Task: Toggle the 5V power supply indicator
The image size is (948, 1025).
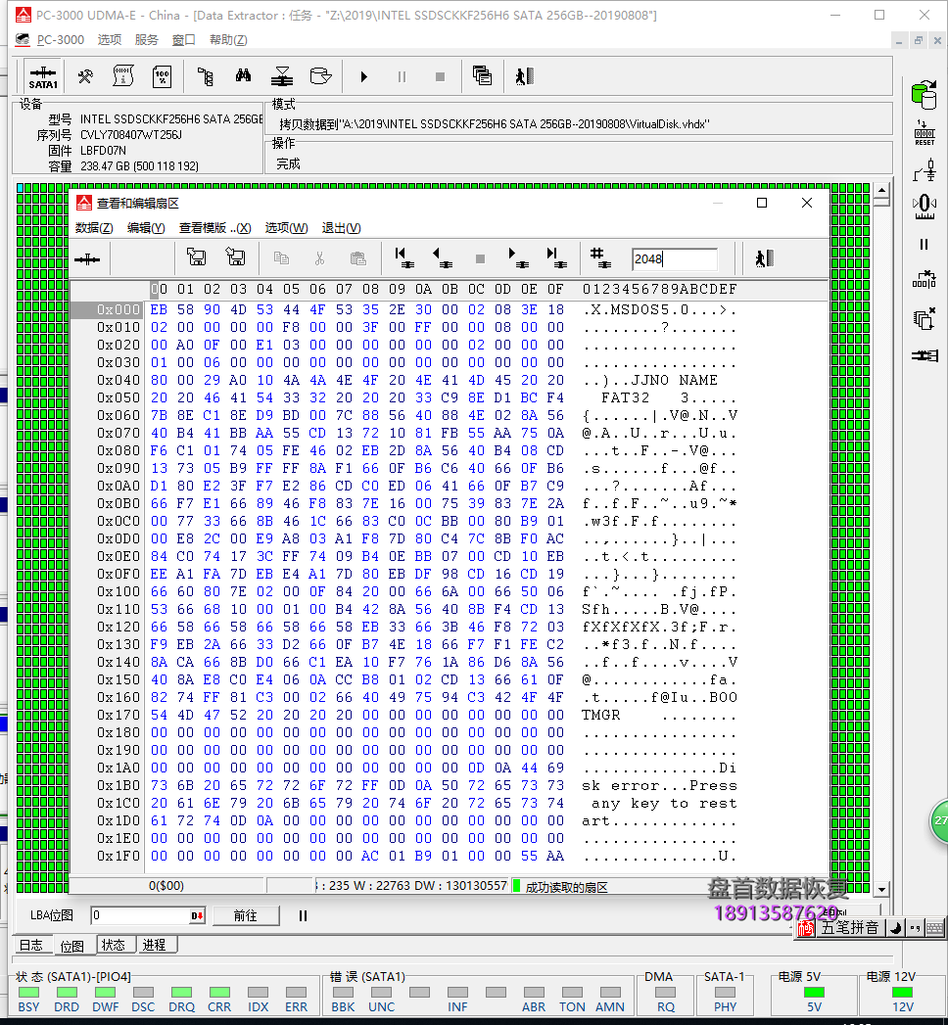Action: tap(814, 992)
